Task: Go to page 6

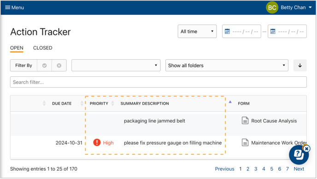Action: 280,169
